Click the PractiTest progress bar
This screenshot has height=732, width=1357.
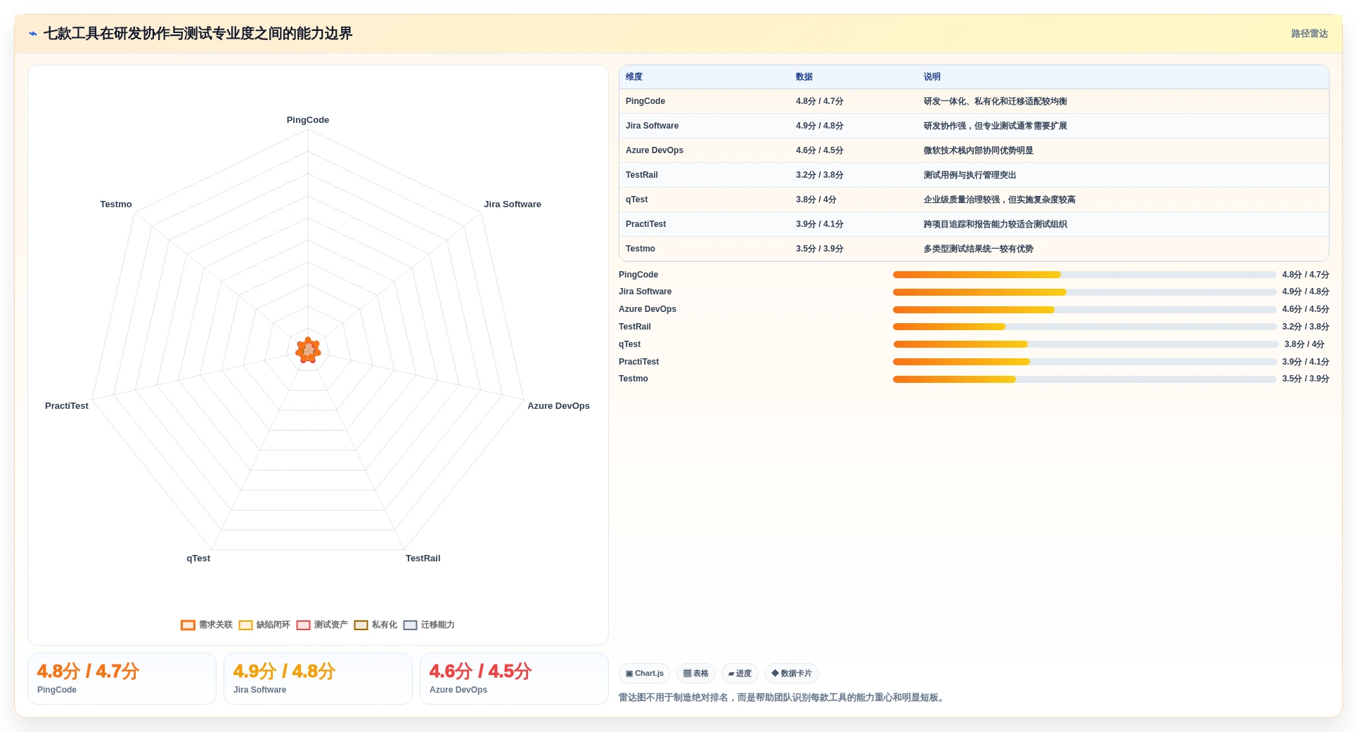click(x=1084, y=362)
